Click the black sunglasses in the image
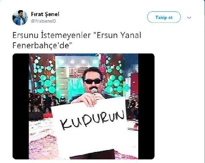Image resolution: width=205 pixels, height=163 pixels. point(93,81)
